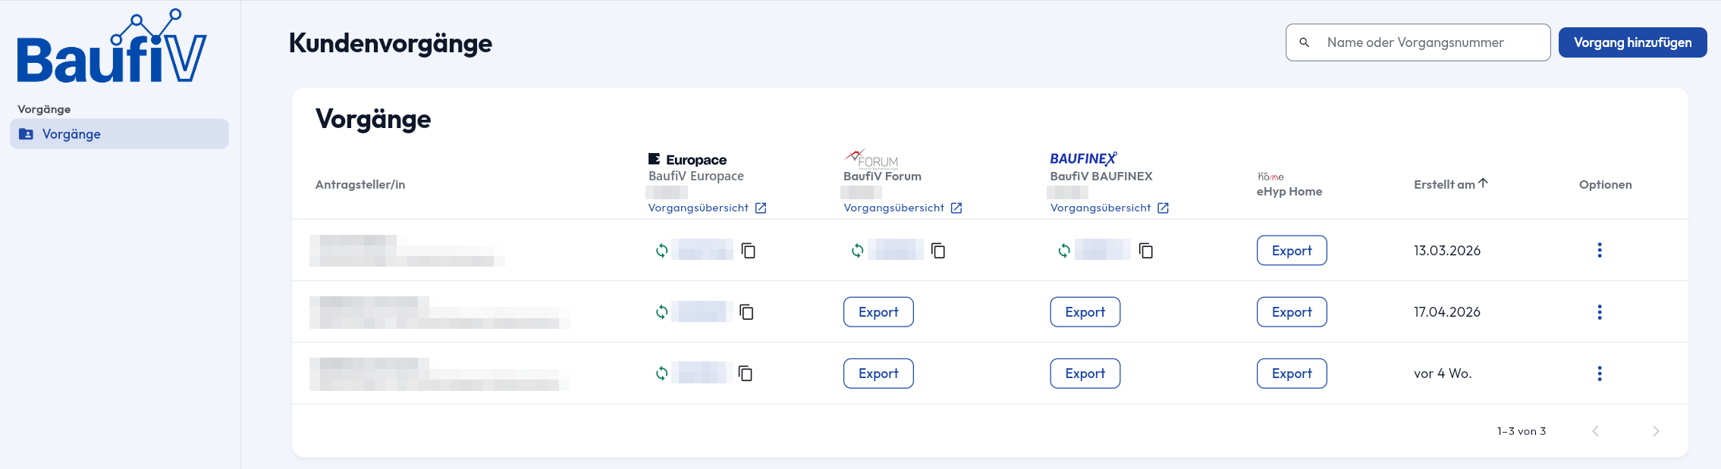Go to next page arrow
This screenshot has height=469, width=1721.
1656,430
